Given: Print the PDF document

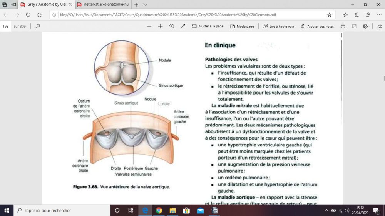Looking at the screenshot, I should click(343, 26).
